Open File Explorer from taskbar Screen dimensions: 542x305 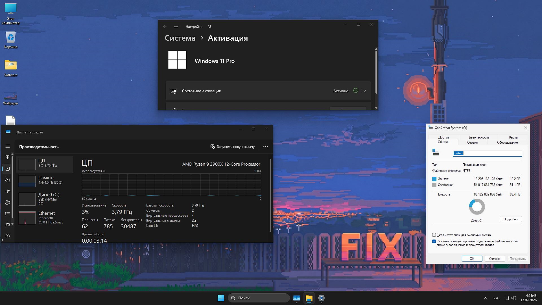click(309, 298)
